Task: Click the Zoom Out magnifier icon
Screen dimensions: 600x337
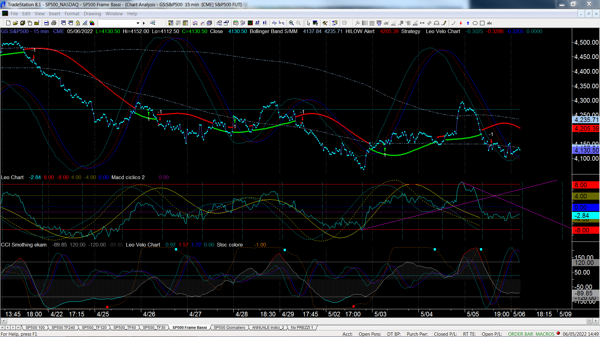Action: [298, 23]
